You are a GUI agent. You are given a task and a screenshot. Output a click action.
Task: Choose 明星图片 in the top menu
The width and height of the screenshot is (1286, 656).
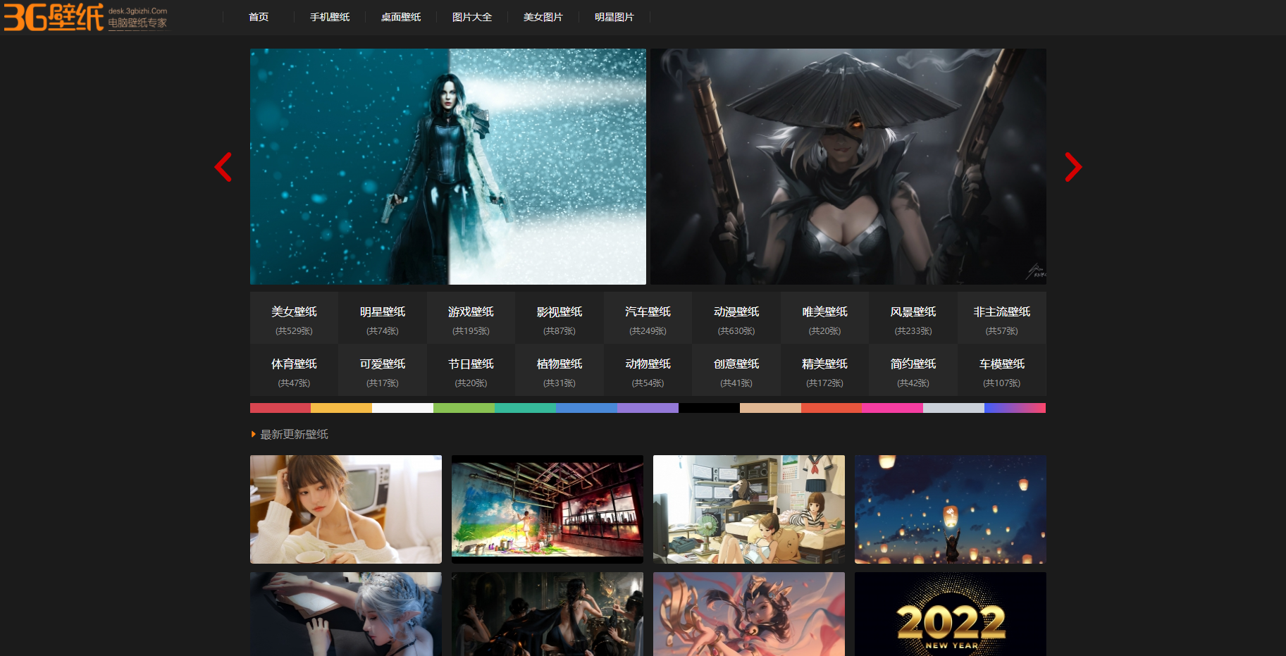[x=614, y=17]
